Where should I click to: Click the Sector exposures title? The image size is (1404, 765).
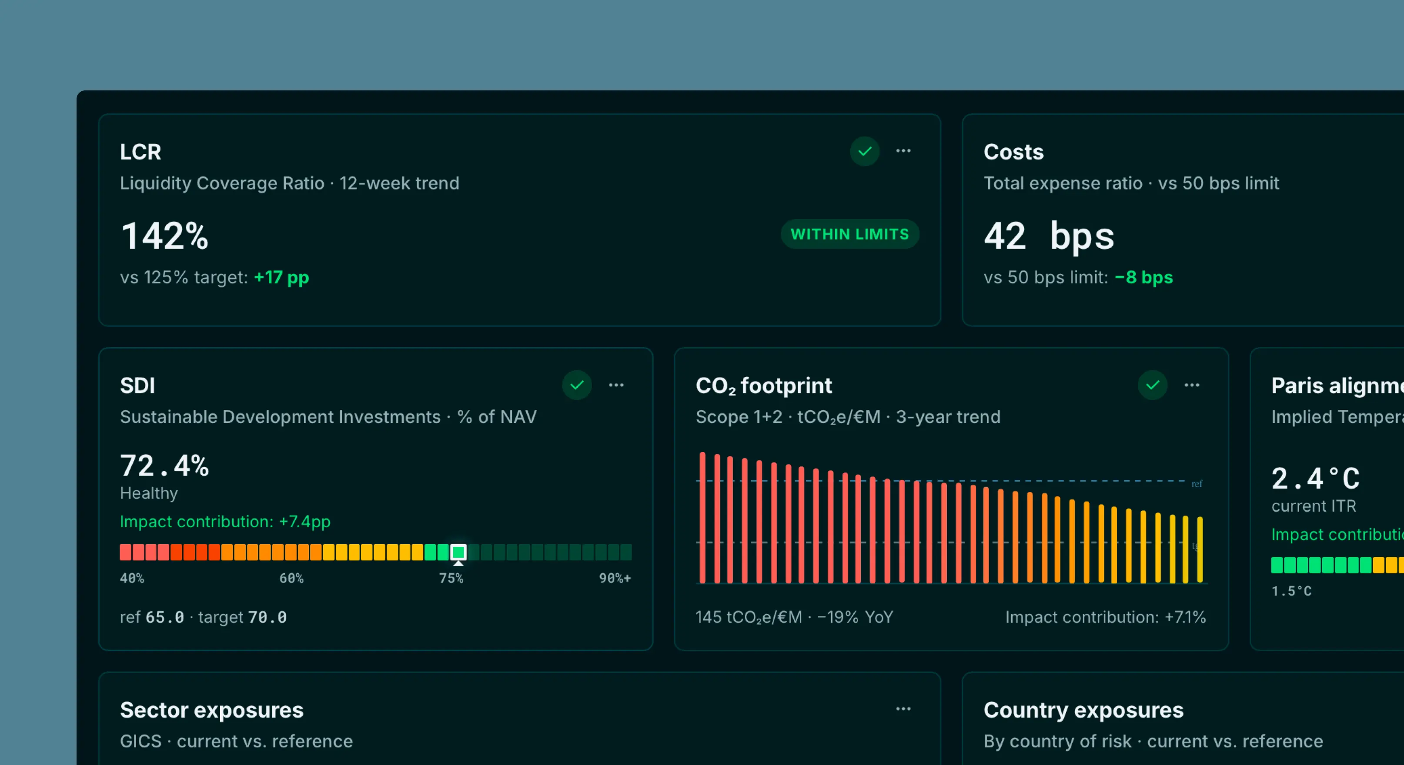coord(211,710)
